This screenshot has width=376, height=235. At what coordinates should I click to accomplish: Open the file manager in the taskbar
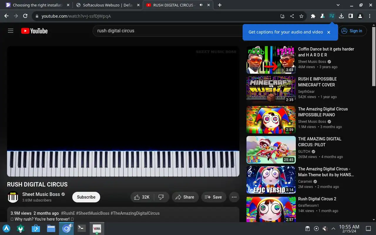[x=51, y=229]
